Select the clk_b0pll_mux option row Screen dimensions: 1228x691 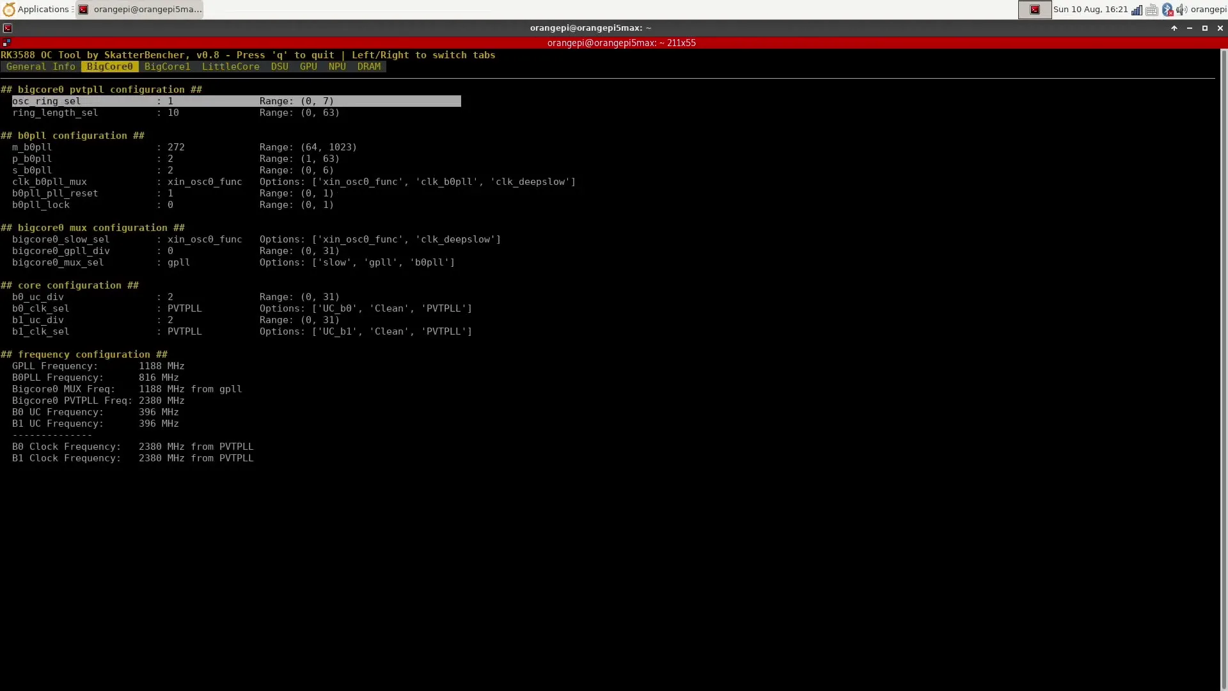point(205,182)
